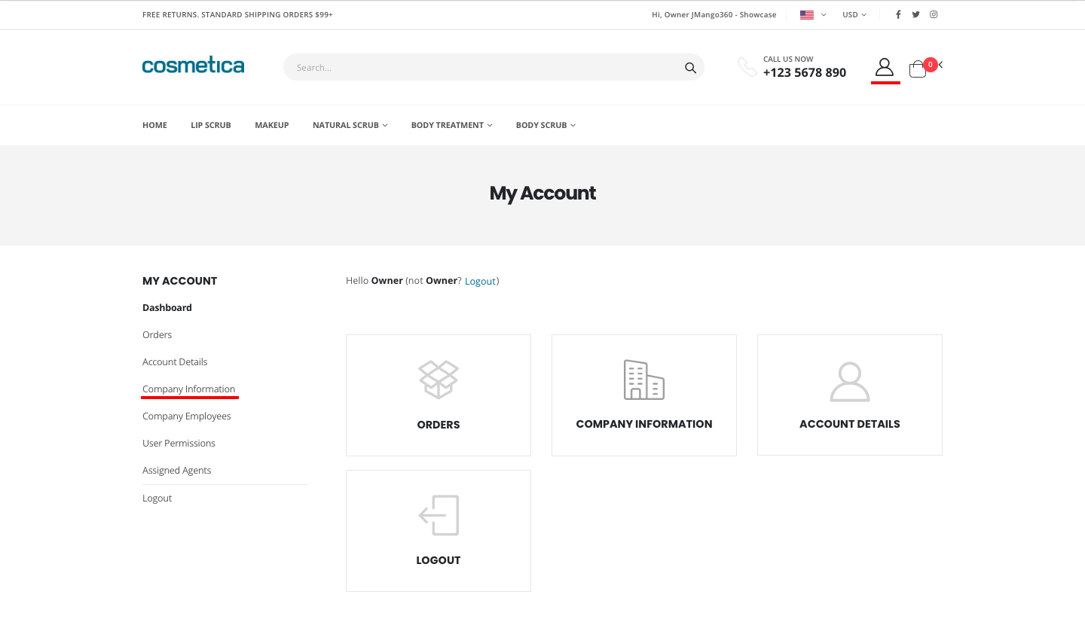Screen dimensions: 1085x619
Task: Click the Account Details person icon
Action: click(x=849, y=382)
